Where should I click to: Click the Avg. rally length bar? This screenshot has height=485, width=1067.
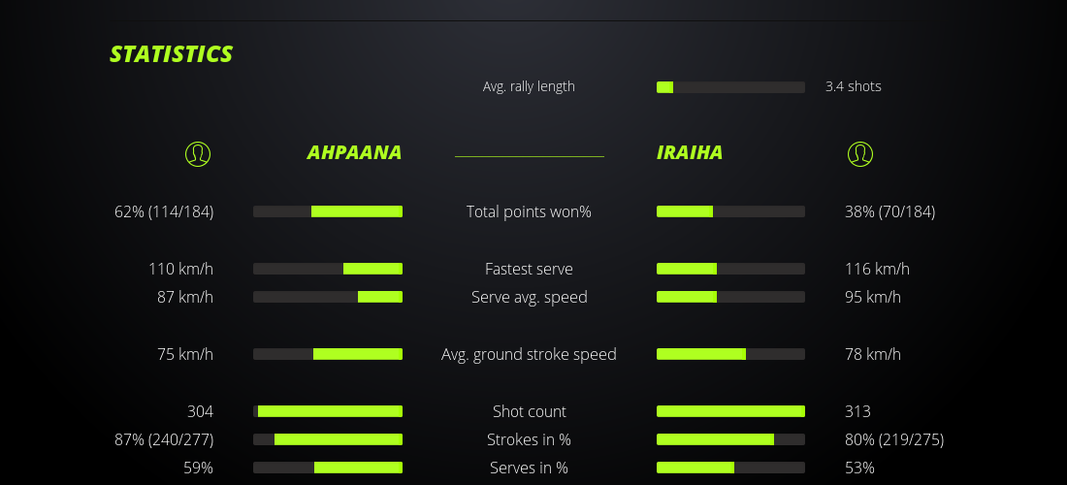pyautogui.click(x=730, y=87)
